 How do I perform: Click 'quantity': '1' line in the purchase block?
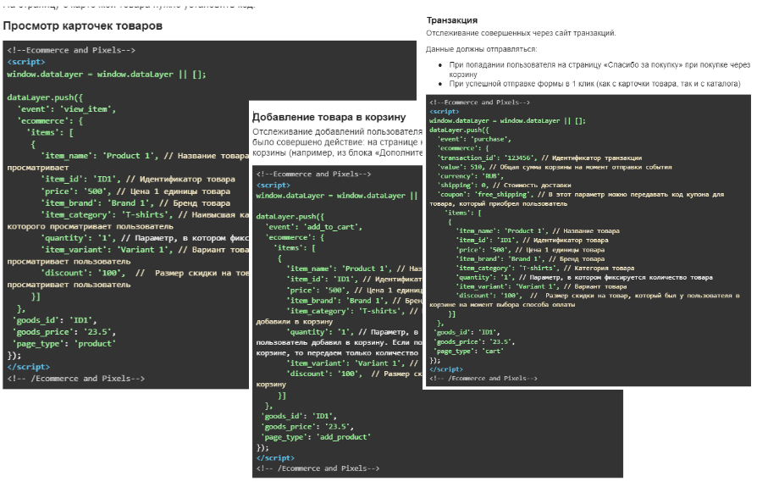click(x=584, y=277)
